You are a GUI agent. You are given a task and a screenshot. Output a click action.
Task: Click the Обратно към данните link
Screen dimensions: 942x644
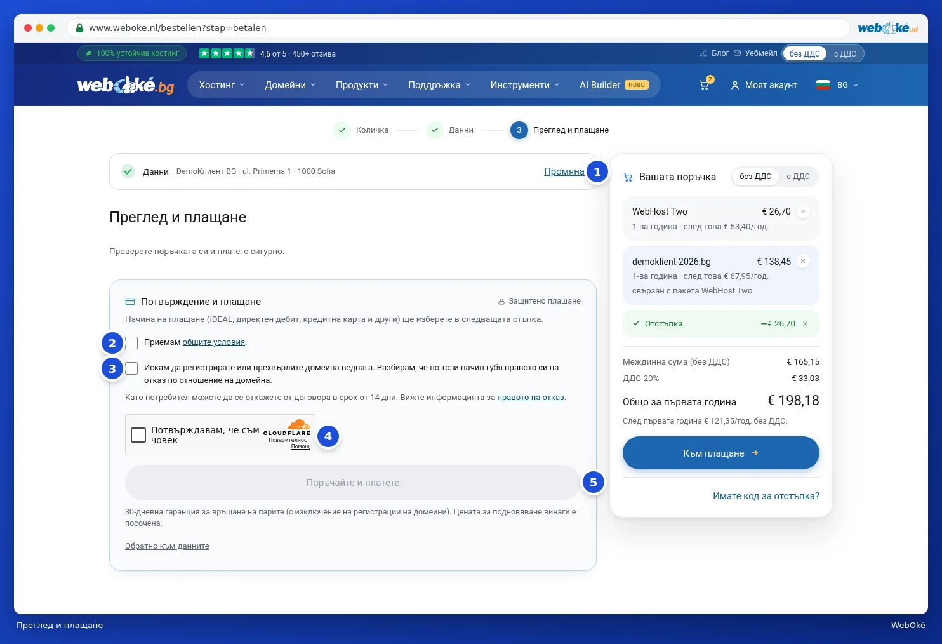coord(167,546)
